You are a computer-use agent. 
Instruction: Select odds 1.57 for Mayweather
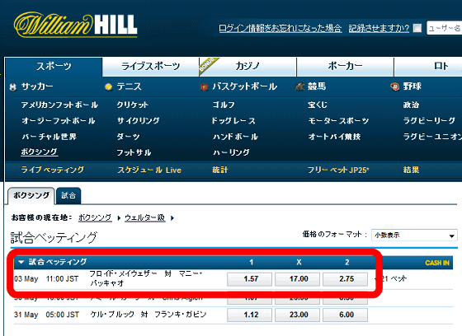click(x=249, y=279)
